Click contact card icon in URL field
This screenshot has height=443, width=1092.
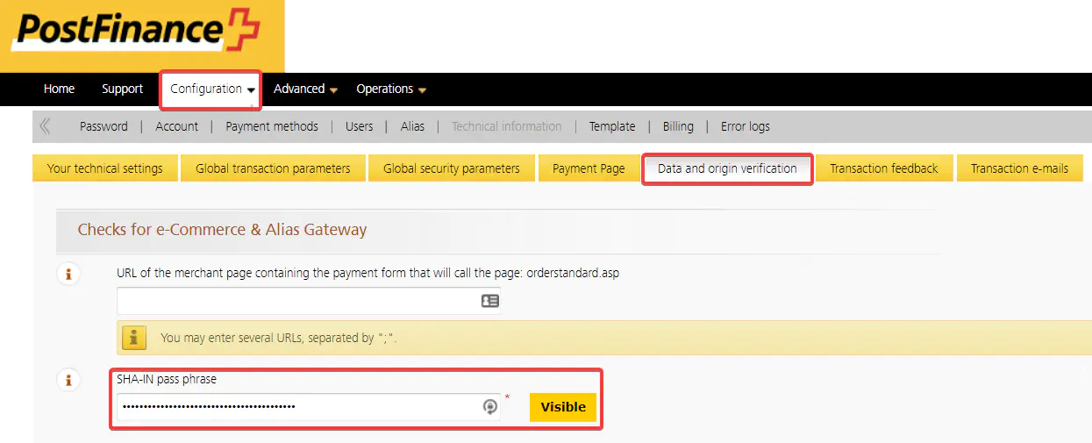(x=489, y=301)
